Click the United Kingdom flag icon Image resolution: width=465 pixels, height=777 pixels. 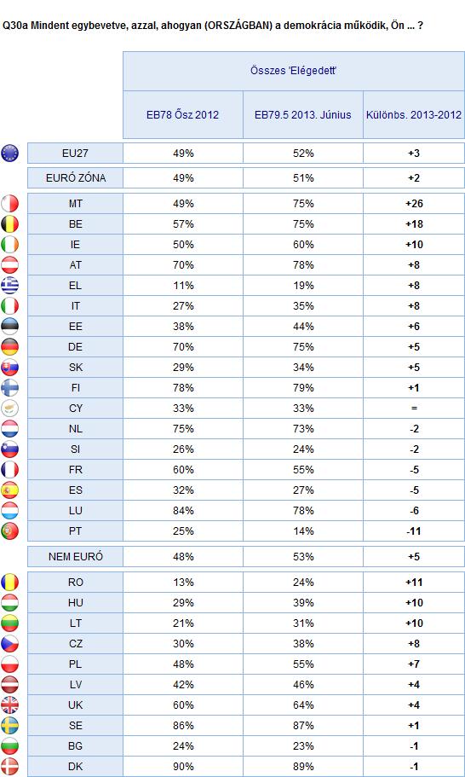pyautogui.click(x=10, y=705)
